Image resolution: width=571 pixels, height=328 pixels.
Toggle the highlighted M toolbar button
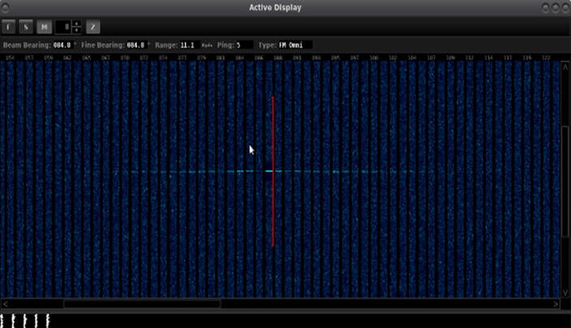pyautogui.click(x=44, y=27)
